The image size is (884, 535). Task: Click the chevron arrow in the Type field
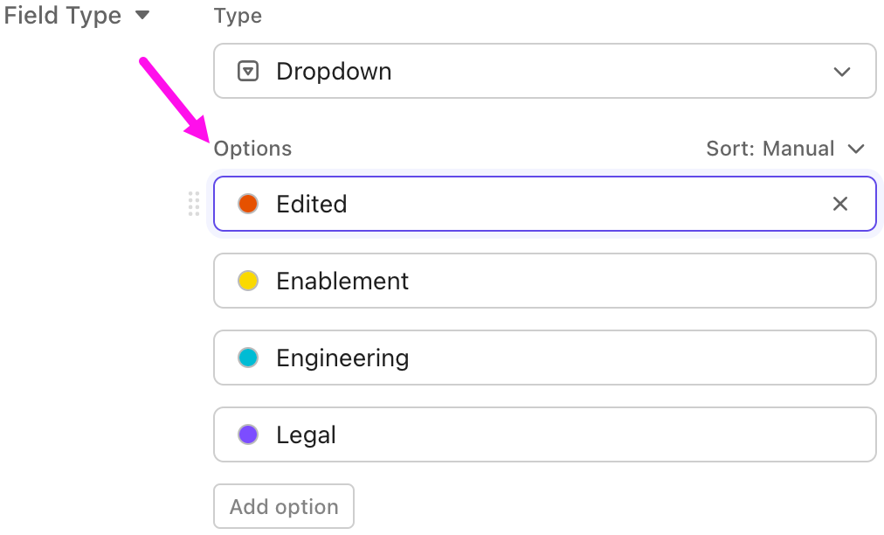842,72
